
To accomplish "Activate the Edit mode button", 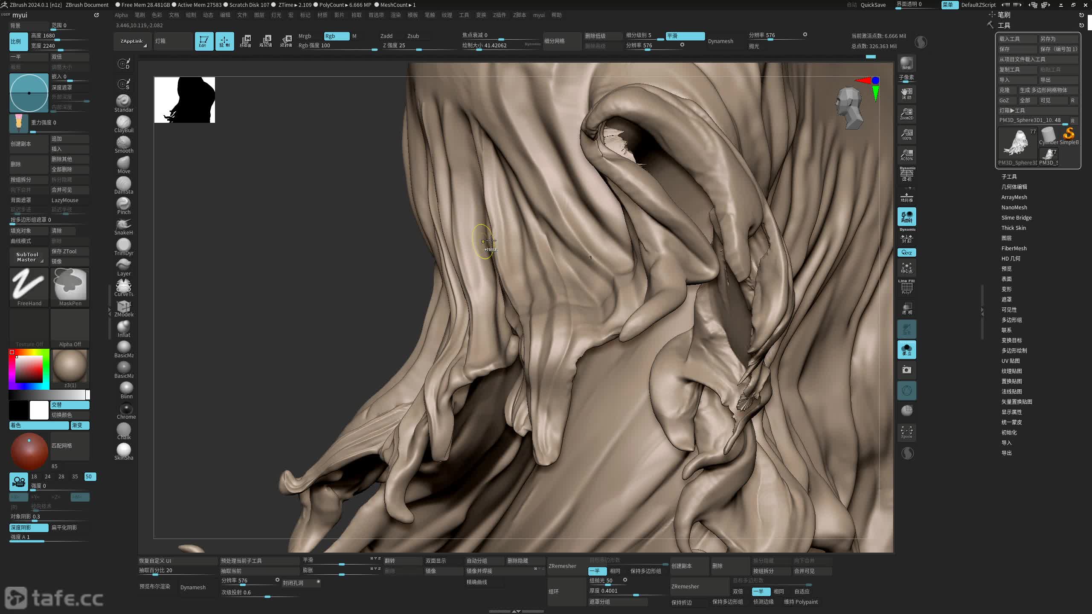I will click(x=203, y=41).
